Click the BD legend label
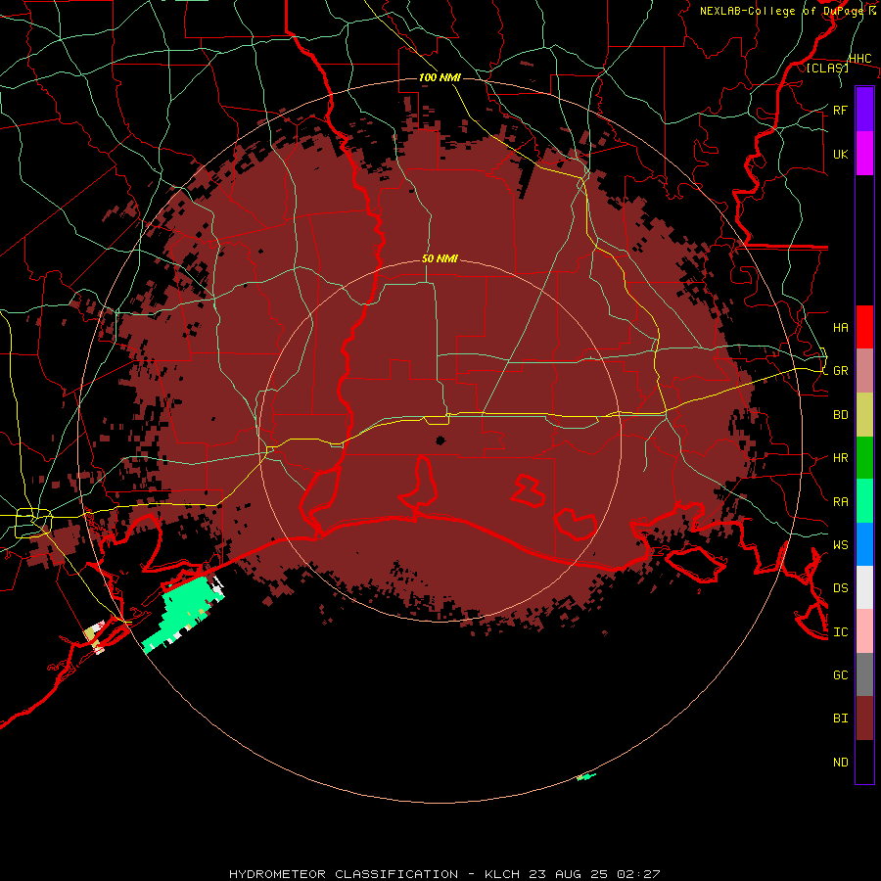The width and height of the screenshot is (881, 881). (841, 415)
